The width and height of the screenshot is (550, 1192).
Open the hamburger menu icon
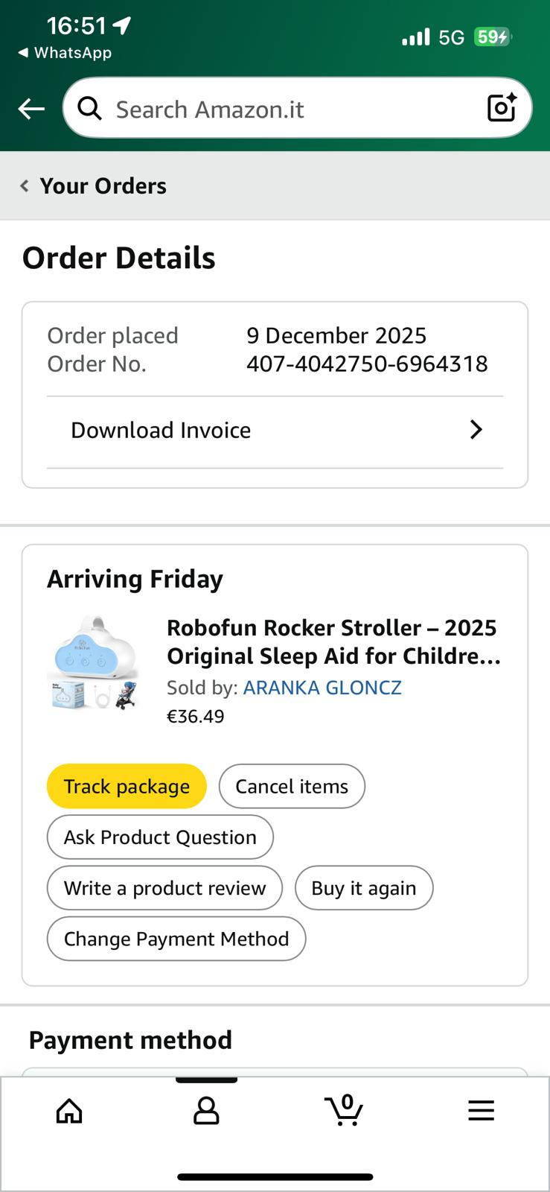point(481,1110)
